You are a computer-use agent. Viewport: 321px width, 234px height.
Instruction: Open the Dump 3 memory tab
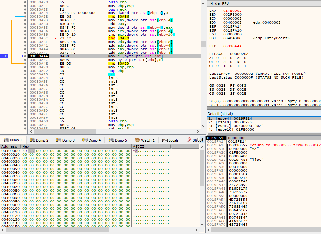(65, 140)
